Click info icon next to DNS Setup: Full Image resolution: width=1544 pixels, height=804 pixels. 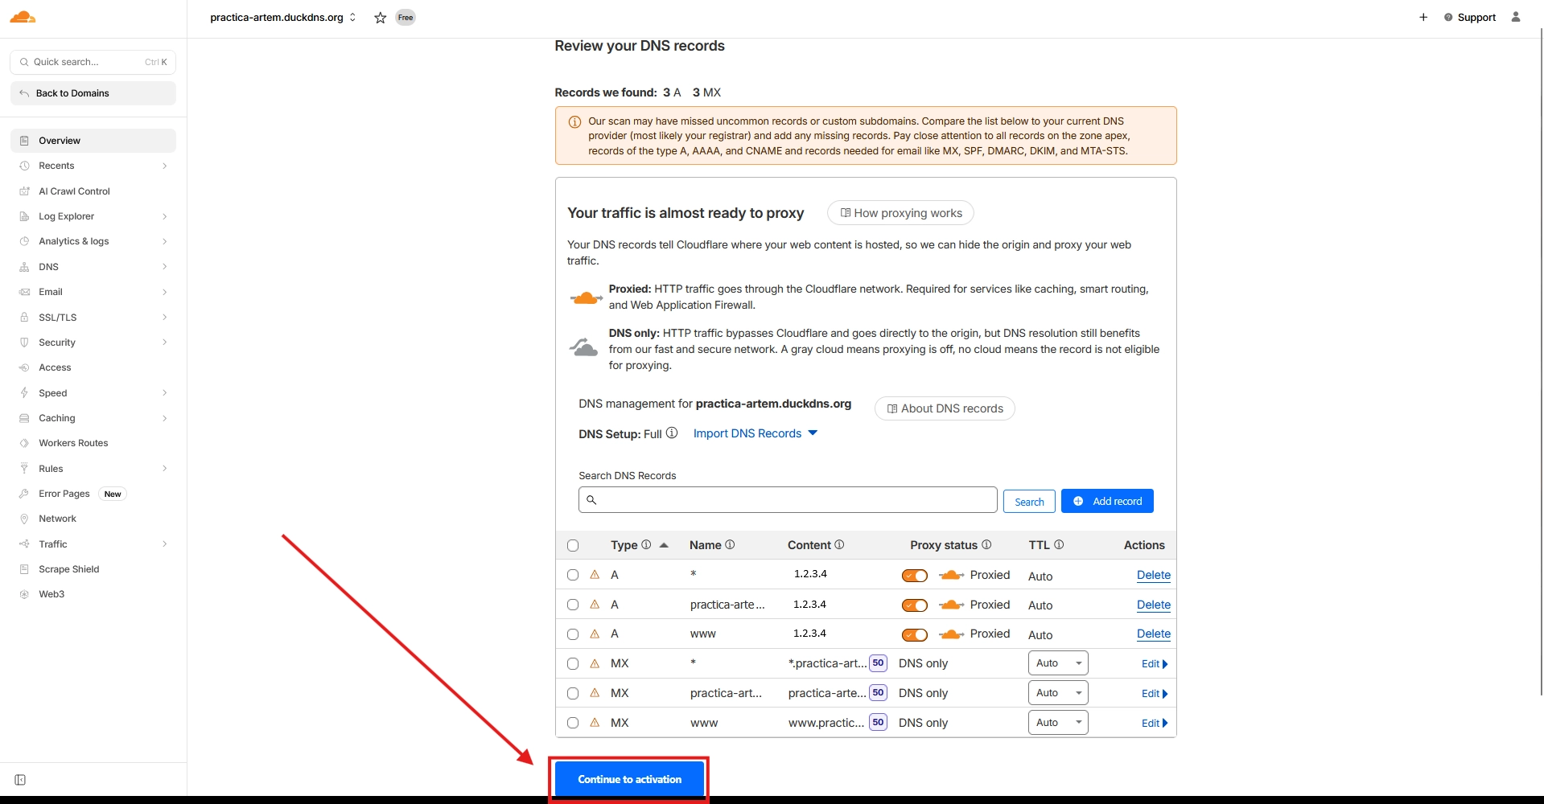[672, 433]
